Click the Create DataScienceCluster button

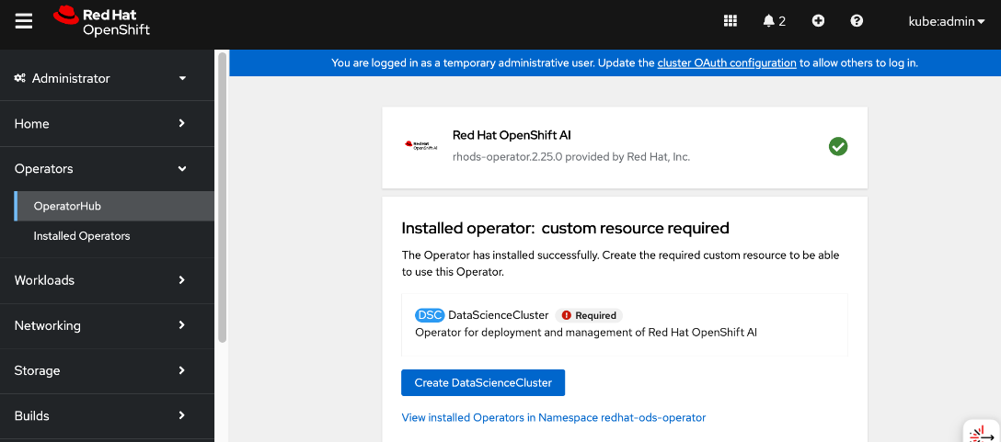tap(483, 382)
